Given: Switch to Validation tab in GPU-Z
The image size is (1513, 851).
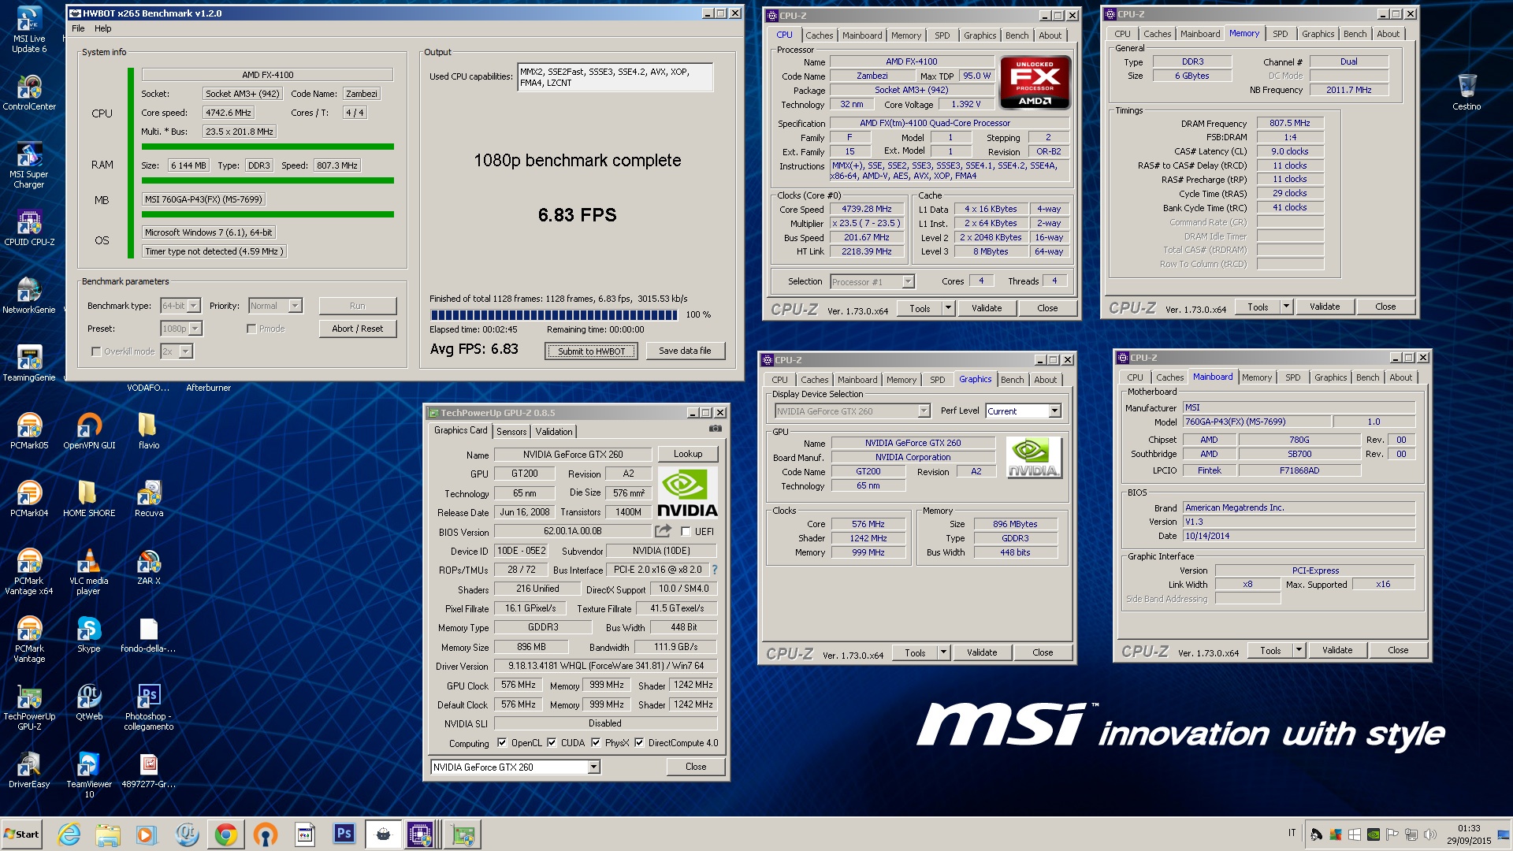Looking at the screenshot, I should (x=554, y=432).
